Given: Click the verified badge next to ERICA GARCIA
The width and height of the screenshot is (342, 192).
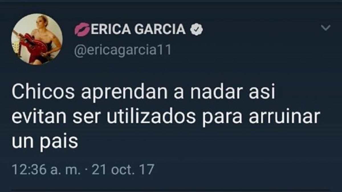Looking at the screenshot, I should click(x=196, y=29).
